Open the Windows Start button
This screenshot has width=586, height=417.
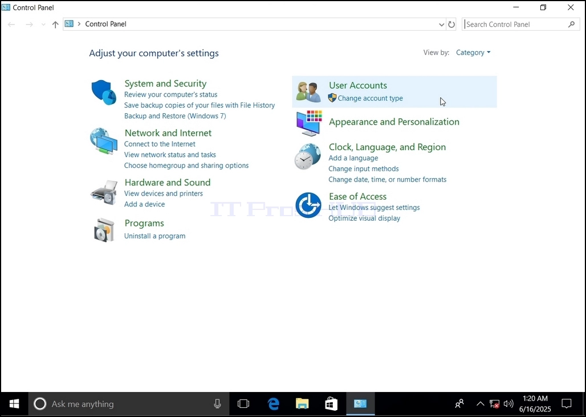14,404
